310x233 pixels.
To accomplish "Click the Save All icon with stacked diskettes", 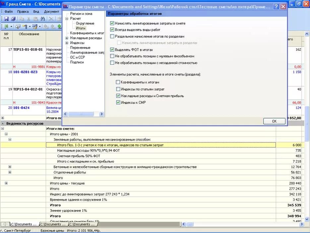I will click(x=13, y=19).
